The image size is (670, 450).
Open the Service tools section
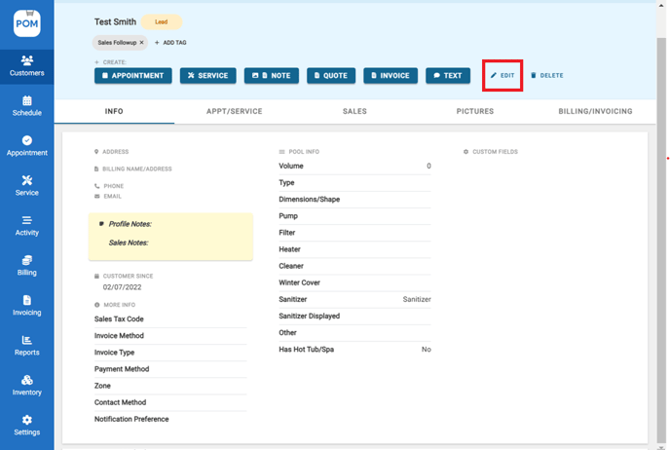[26, 185]
